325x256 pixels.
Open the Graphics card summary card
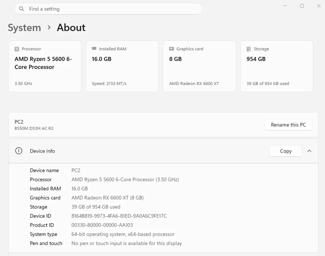(x=200, y=66)
